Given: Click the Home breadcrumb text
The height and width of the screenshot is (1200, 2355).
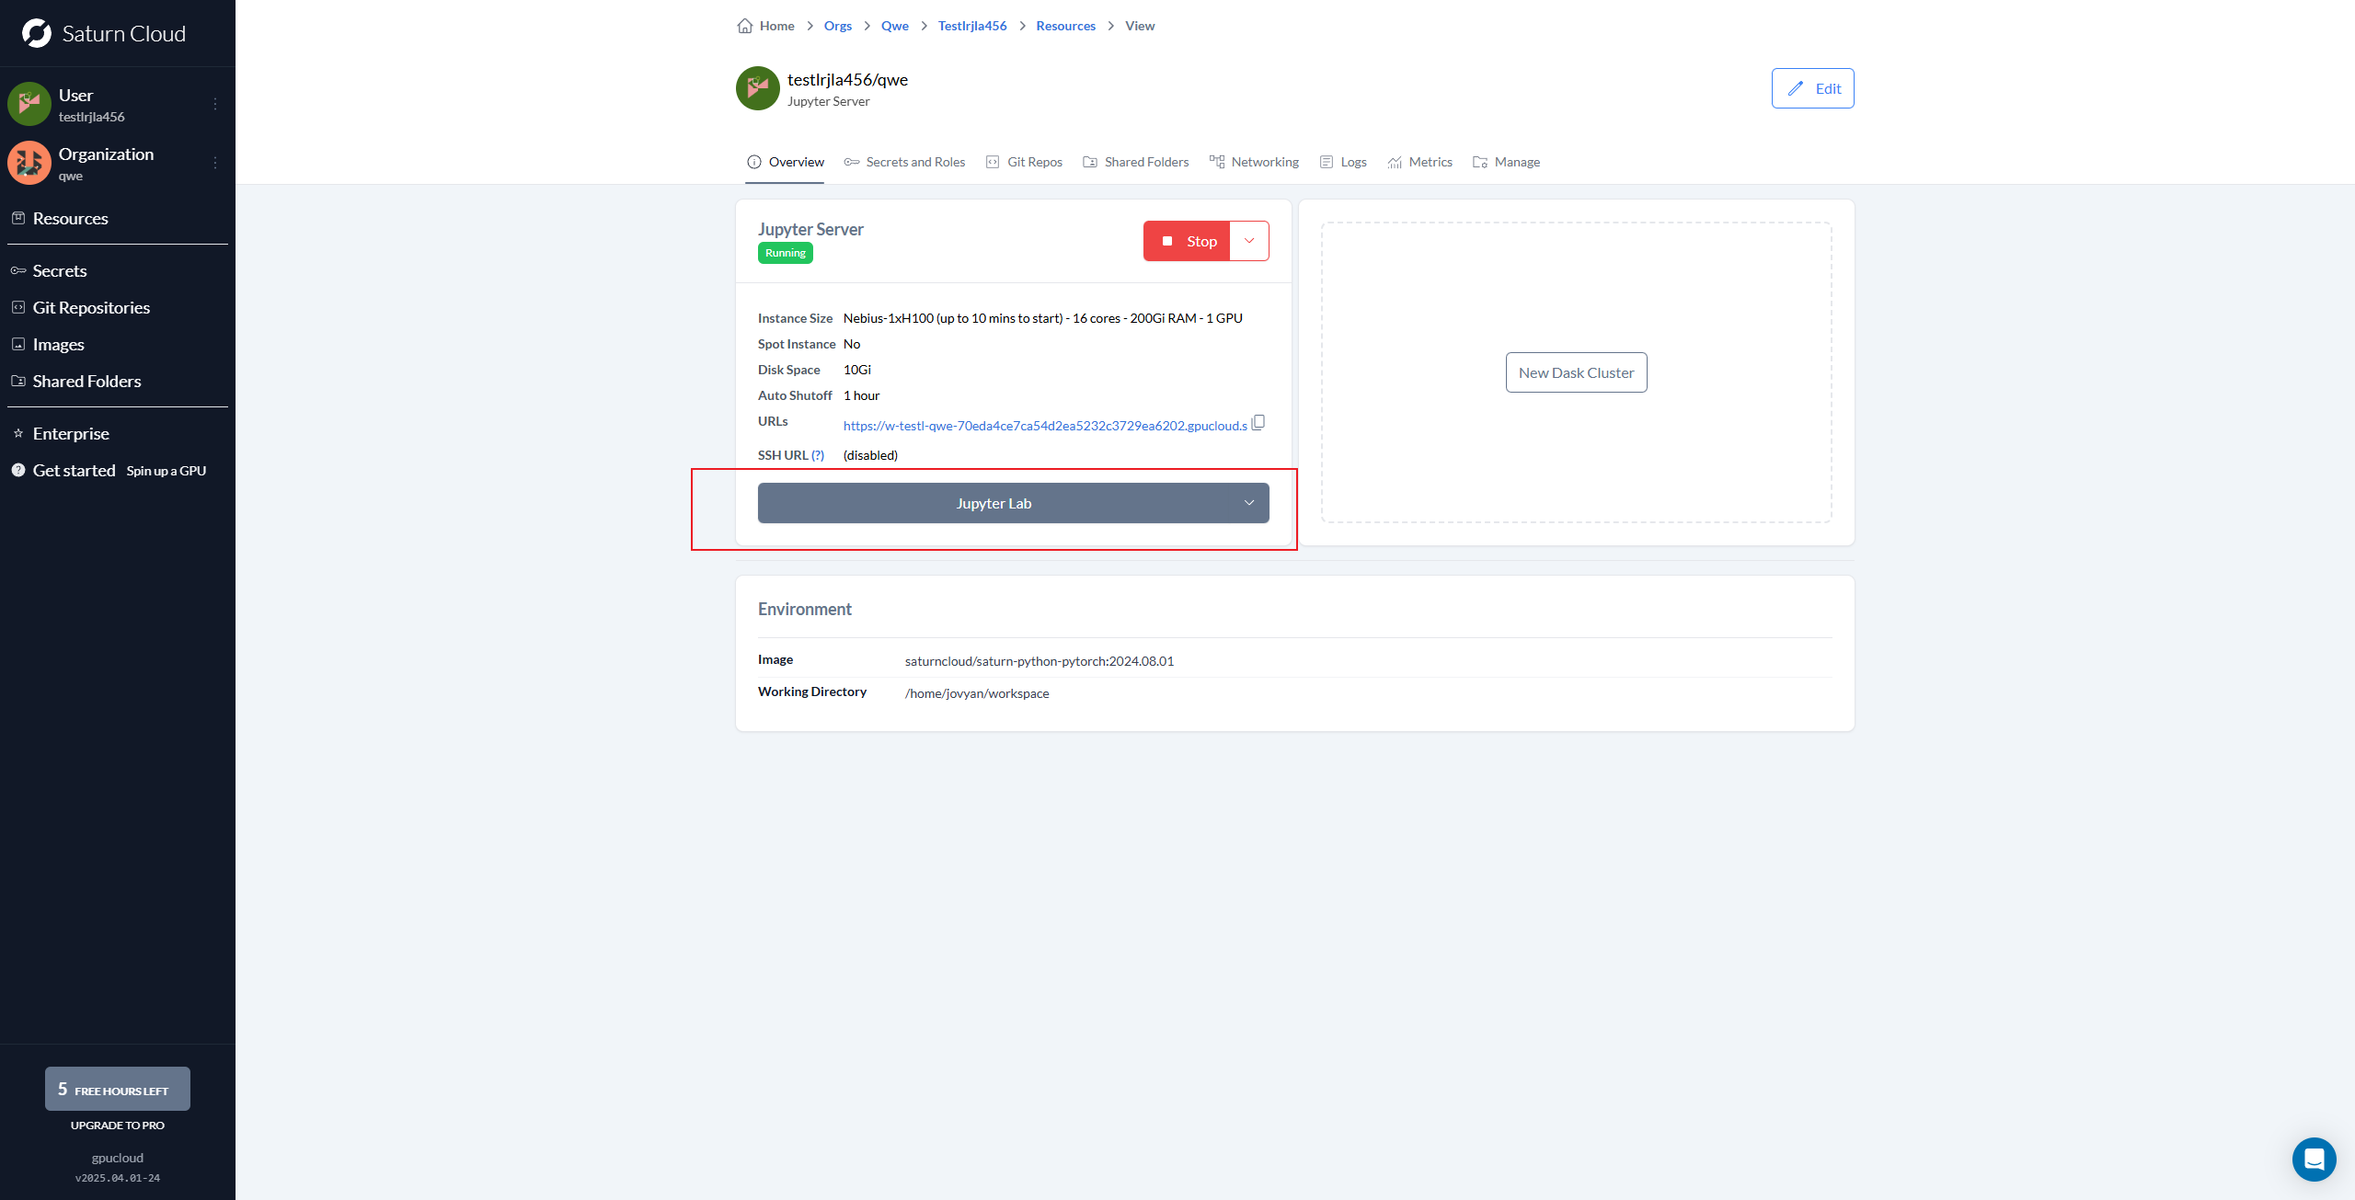Looking at the screenshot, I should [777, 26].
